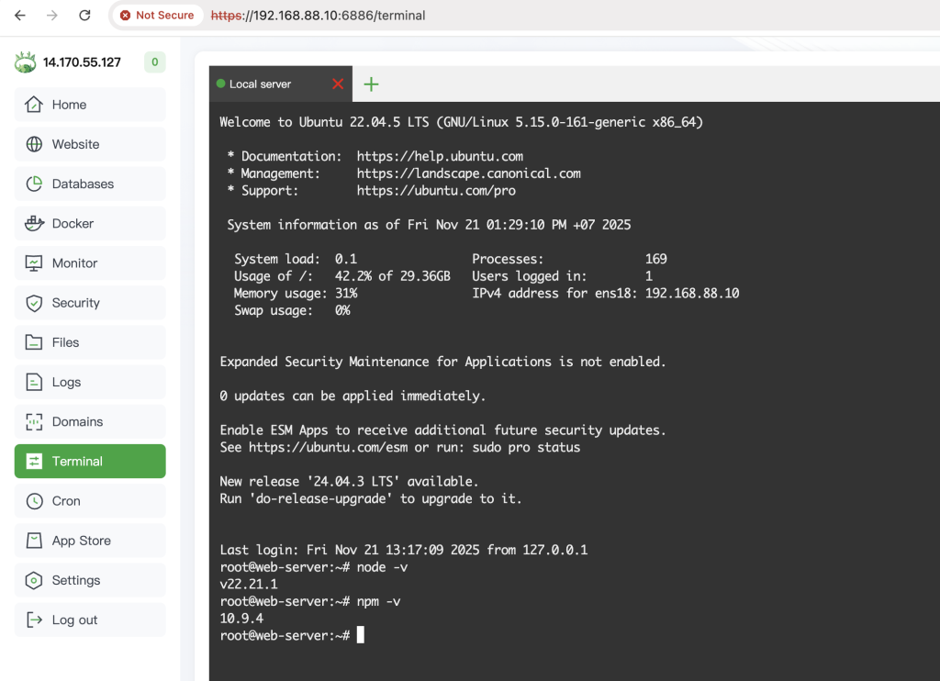Open Databases from the sidebar icon
The image size is (940, 681).
(x=34, y=184)
